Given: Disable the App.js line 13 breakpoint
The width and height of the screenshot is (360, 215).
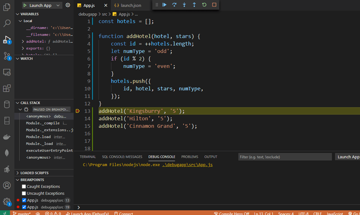Looking at the screenshot, I should point(24,200).
